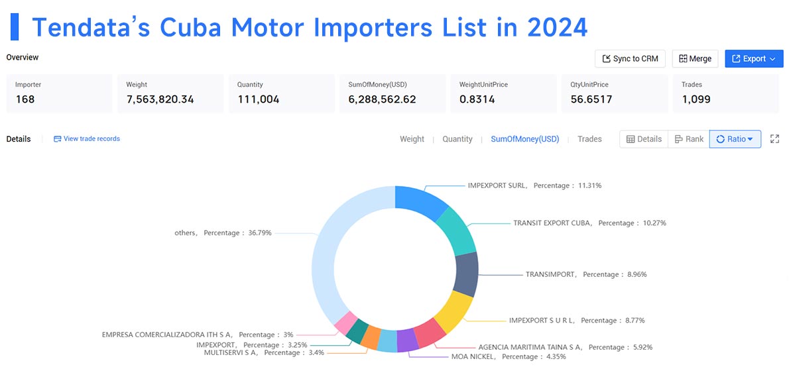The width and height of the screenshot is (789, 367).
Task: Click the Merge button
Action: point(695,59)
